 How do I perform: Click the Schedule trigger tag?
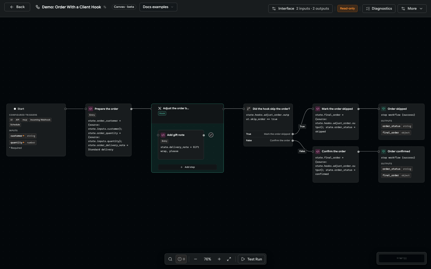15,125
